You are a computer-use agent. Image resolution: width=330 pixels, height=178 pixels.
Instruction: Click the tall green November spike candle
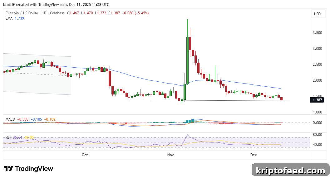(187, 60)
